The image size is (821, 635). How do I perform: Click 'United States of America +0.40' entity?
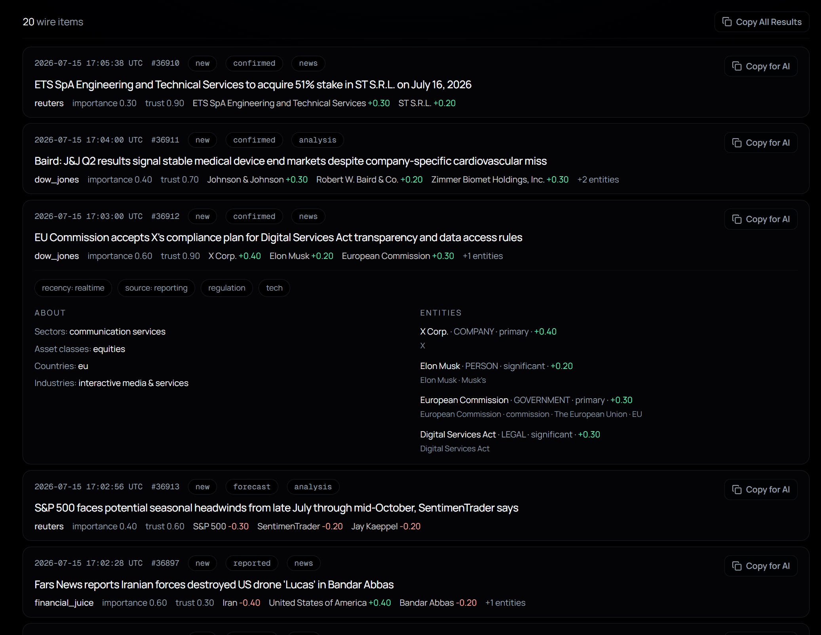pyautogui.click(x=330, y=603)
